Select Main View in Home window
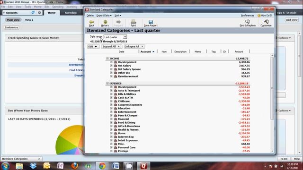The height and width of the screenshot is (170, 303). (13, 20)
